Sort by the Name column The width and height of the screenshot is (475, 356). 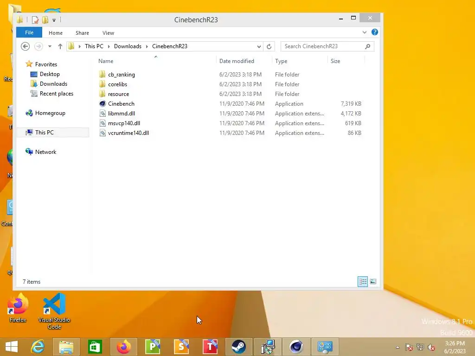click(x=106, y=61)
